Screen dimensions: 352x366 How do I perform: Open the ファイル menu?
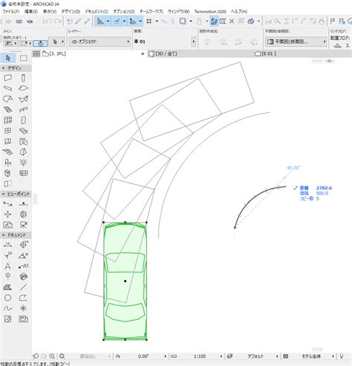pyautogui.click(x=10, y=11)
